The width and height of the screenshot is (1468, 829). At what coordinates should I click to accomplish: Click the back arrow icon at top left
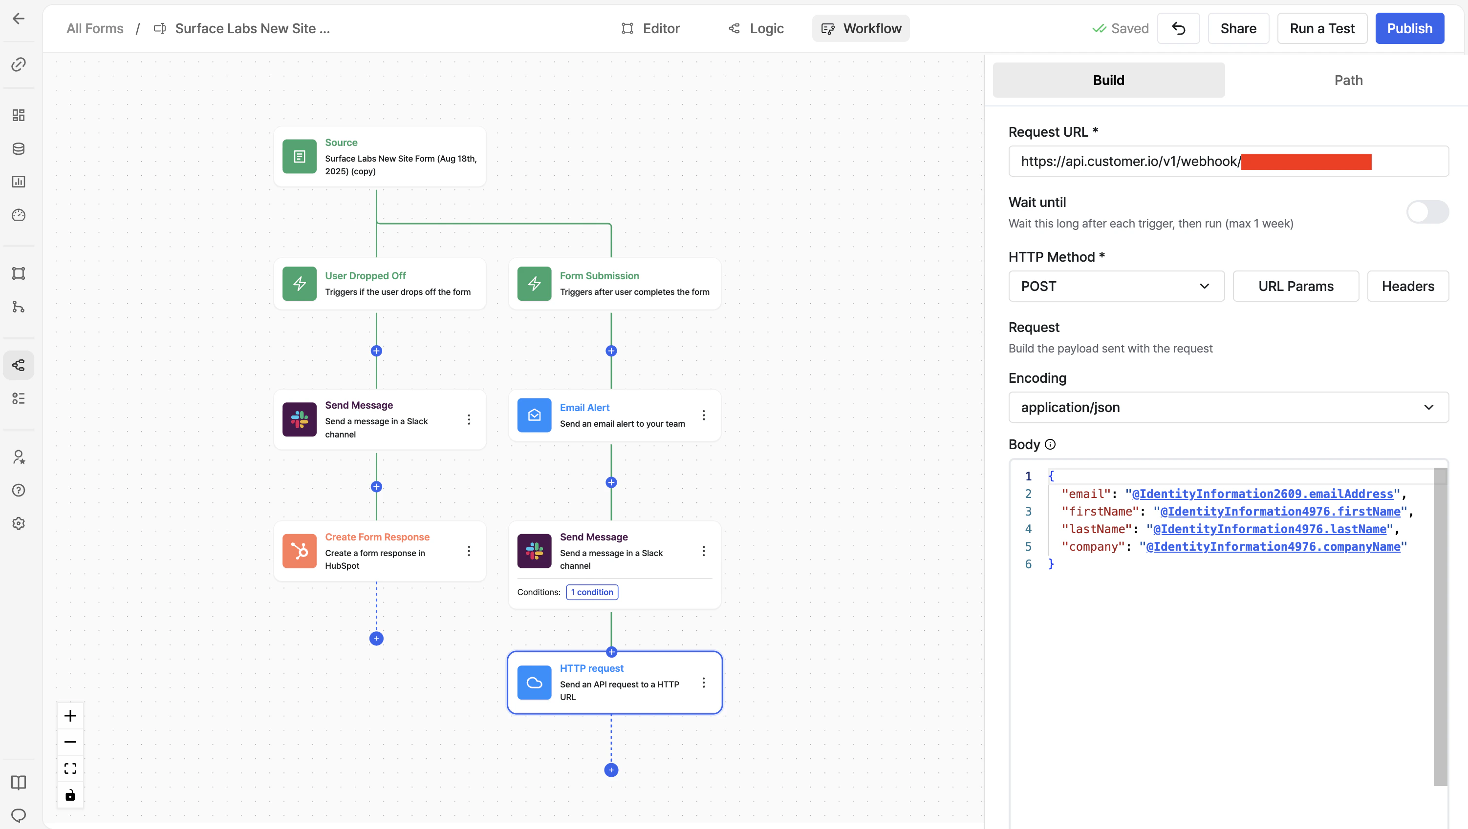pos(18,18)
